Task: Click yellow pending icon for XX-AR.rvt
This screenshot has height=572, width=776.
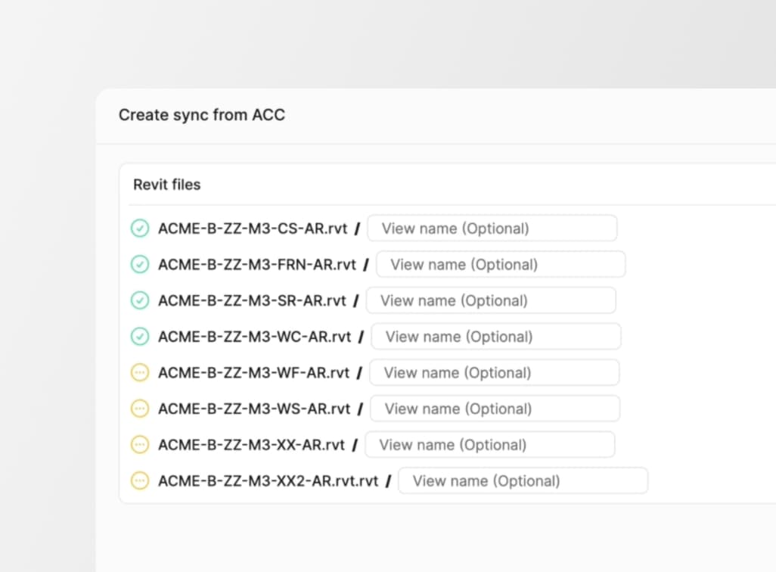Action: click(x=140, y=445)
